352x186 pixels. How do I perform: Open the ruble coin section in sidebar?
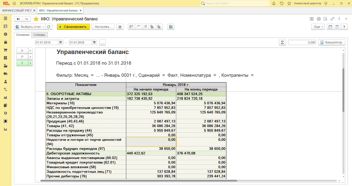click(x=5, y=34)
